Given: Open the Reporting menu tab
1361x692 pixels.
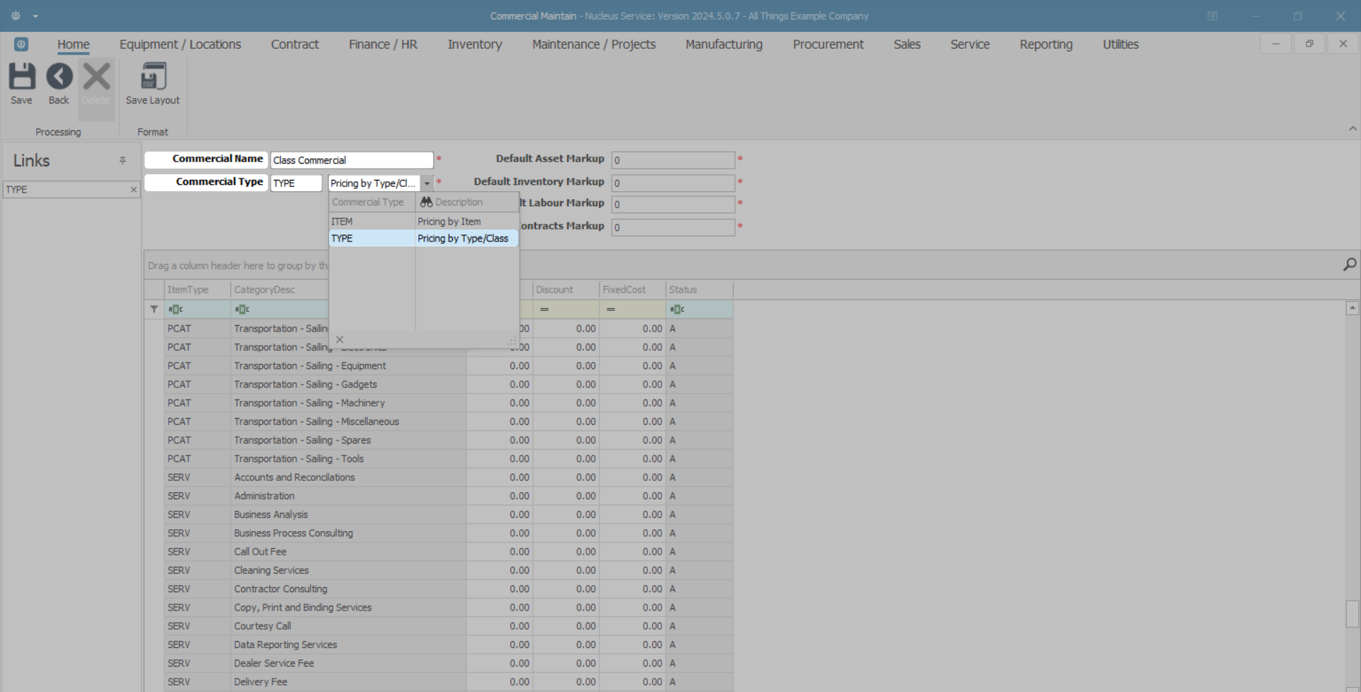Looking at the screenshot, I should tap(1046, 45).
